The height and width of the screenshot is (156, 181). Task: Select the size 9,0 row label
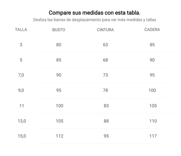pos(21,90)
